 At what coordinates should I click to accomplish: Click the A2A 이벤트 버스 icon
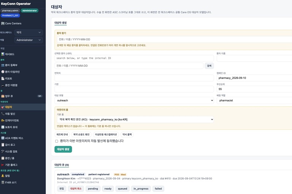click(x=3, y=138)
